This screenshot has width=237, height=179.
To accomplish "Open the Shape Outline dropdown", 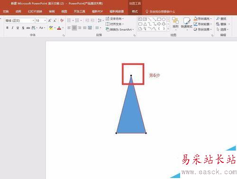I will (x=203, y=24).
